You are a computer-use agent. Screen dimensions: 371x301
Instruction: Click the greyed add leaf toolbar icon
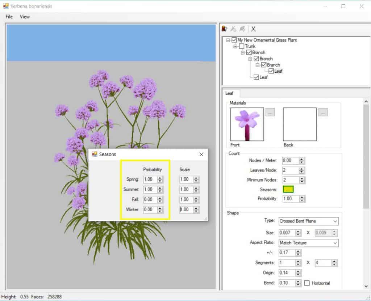242,29
